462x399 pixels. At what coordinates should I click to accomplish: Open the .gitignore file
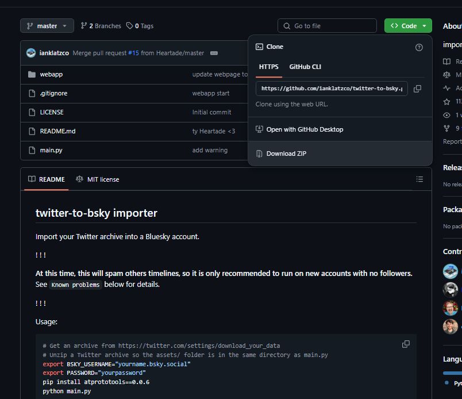click(53, 93)
